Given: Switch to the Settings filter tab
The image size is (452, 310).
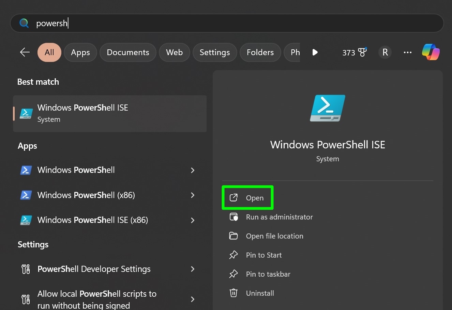Looking at the screenshot, I should 215,52.
